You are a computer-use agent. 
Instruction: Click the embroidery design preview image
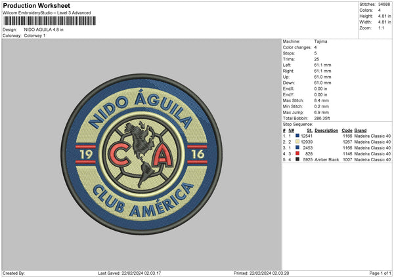[x=141, y=154]
